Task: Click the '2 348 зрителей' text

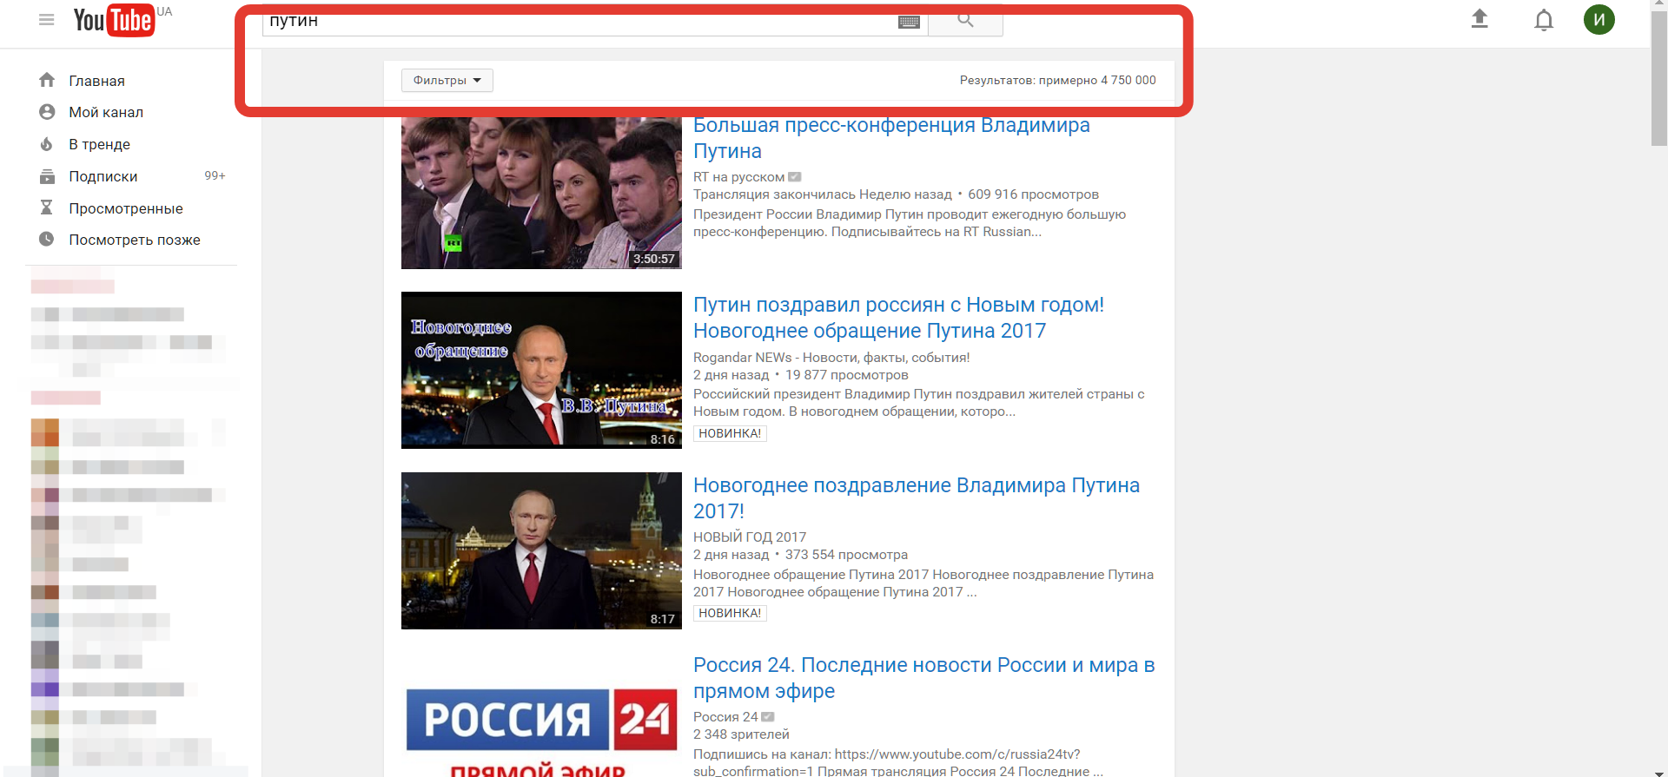Action: 741,734
